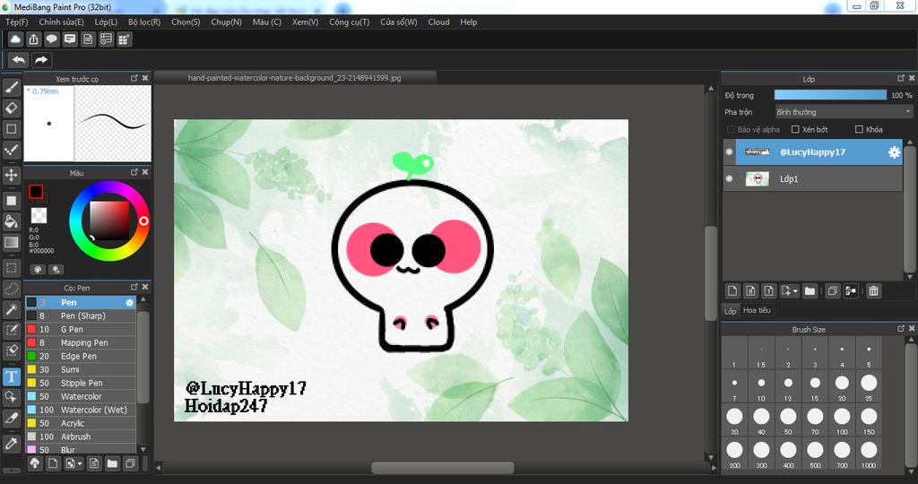Click the share/export icon in top toolbar
This screenshot has height=484, width=918.
pyautogui.click(x=33, y=39)
